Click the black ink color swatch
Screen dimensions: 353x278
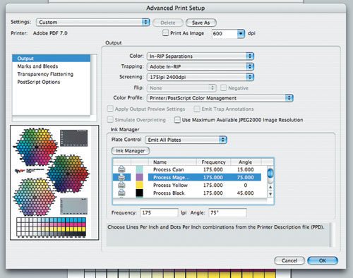[139, 193]
